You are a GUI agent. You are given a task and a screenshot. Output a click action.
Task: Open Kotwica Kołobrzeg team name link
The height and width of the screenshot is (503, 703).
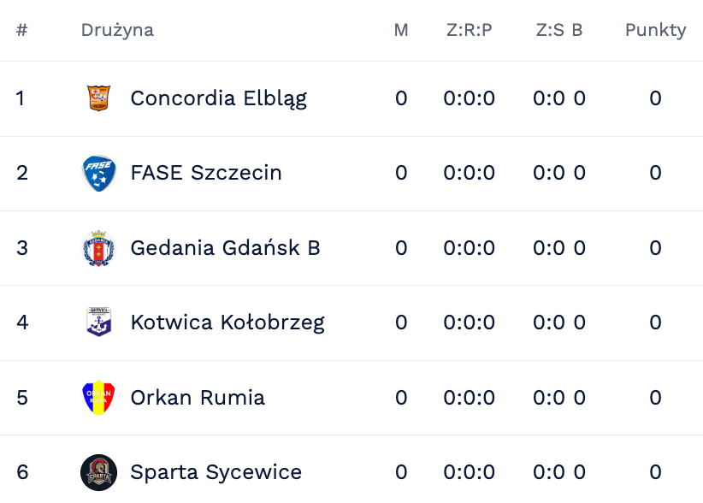point(227,323)
